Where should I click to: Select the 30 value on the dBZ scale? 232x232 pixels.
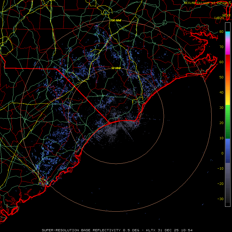(x=221, y=107)
